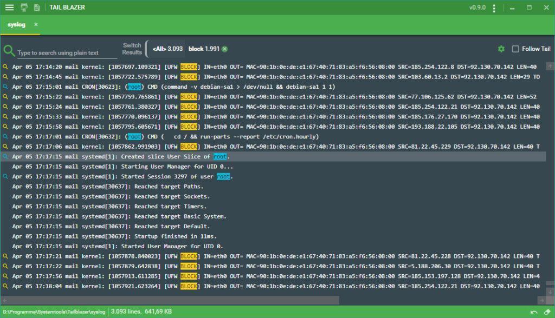Click magnifier icon on 17:15:24 log line
Image resolution: width=555 pixels, height=318 pixels.
pos(5,107)
